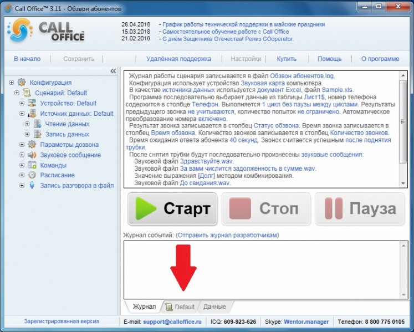Expand the Команды node
Viewport: 414px width, 332px height.
(22, 165)
